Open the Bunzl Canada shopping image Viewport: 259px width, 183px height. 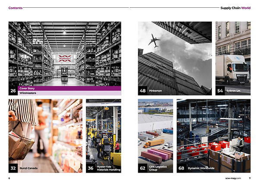pos(45,136)
